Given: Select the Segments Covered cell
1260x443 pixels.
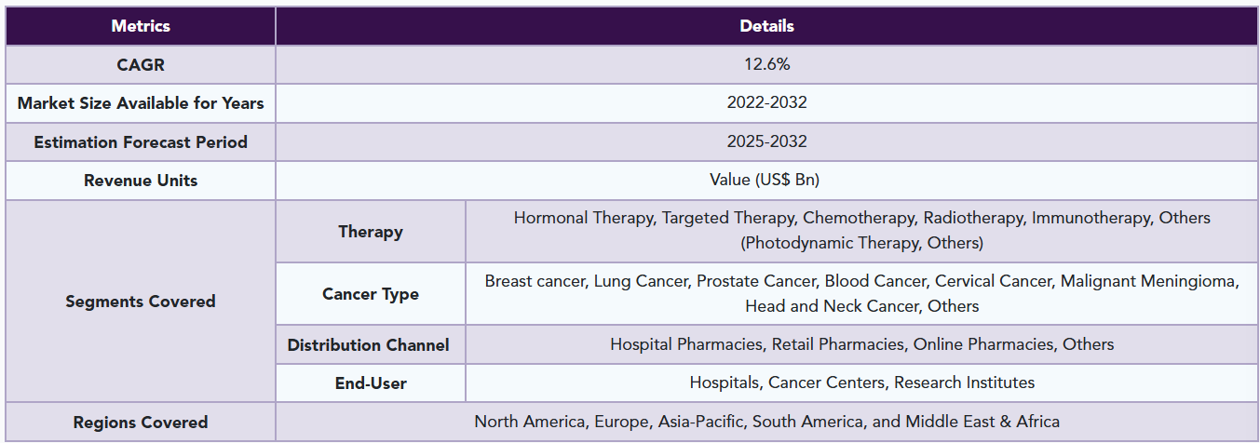Looking at the screenshot, I should [141, 302].
